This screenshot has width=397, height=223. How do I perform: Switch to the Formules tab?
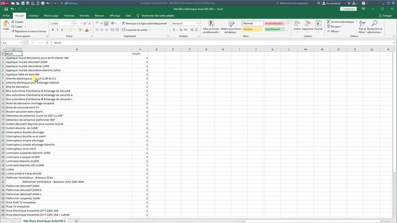tap(69, 15)
